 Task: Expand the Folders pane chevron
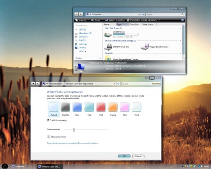click(100, 58)
